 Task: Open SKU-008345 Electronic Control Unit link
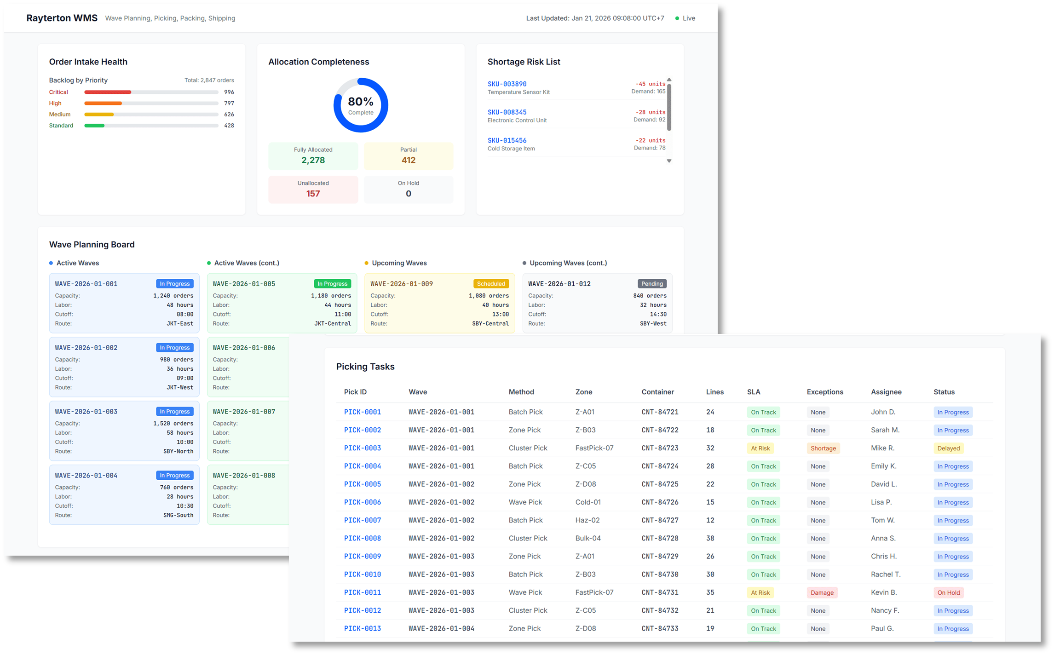pyautogui.click(x=507, y=112)
